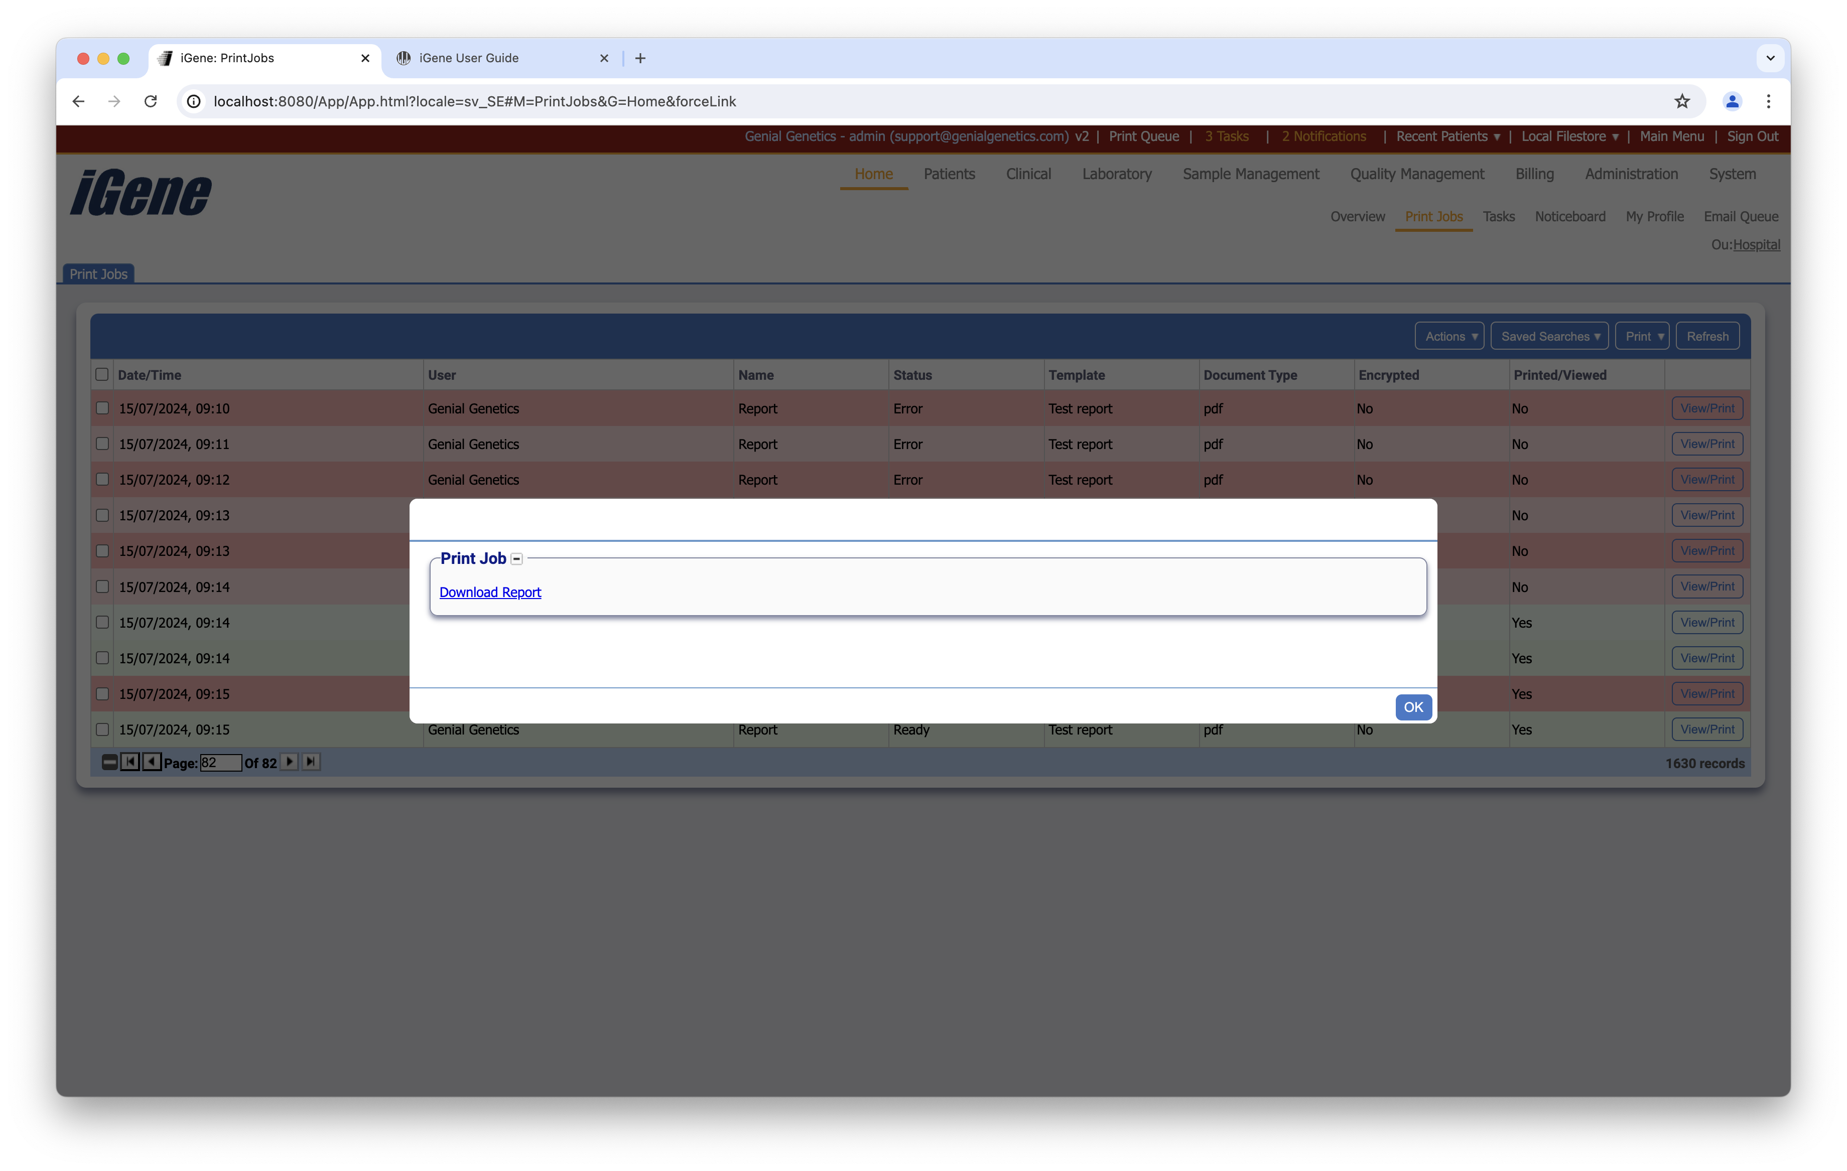Check the 15/07/2024, 09:11 row checkbox
The image size is (1847, 1171).
[x=102, y=443]
